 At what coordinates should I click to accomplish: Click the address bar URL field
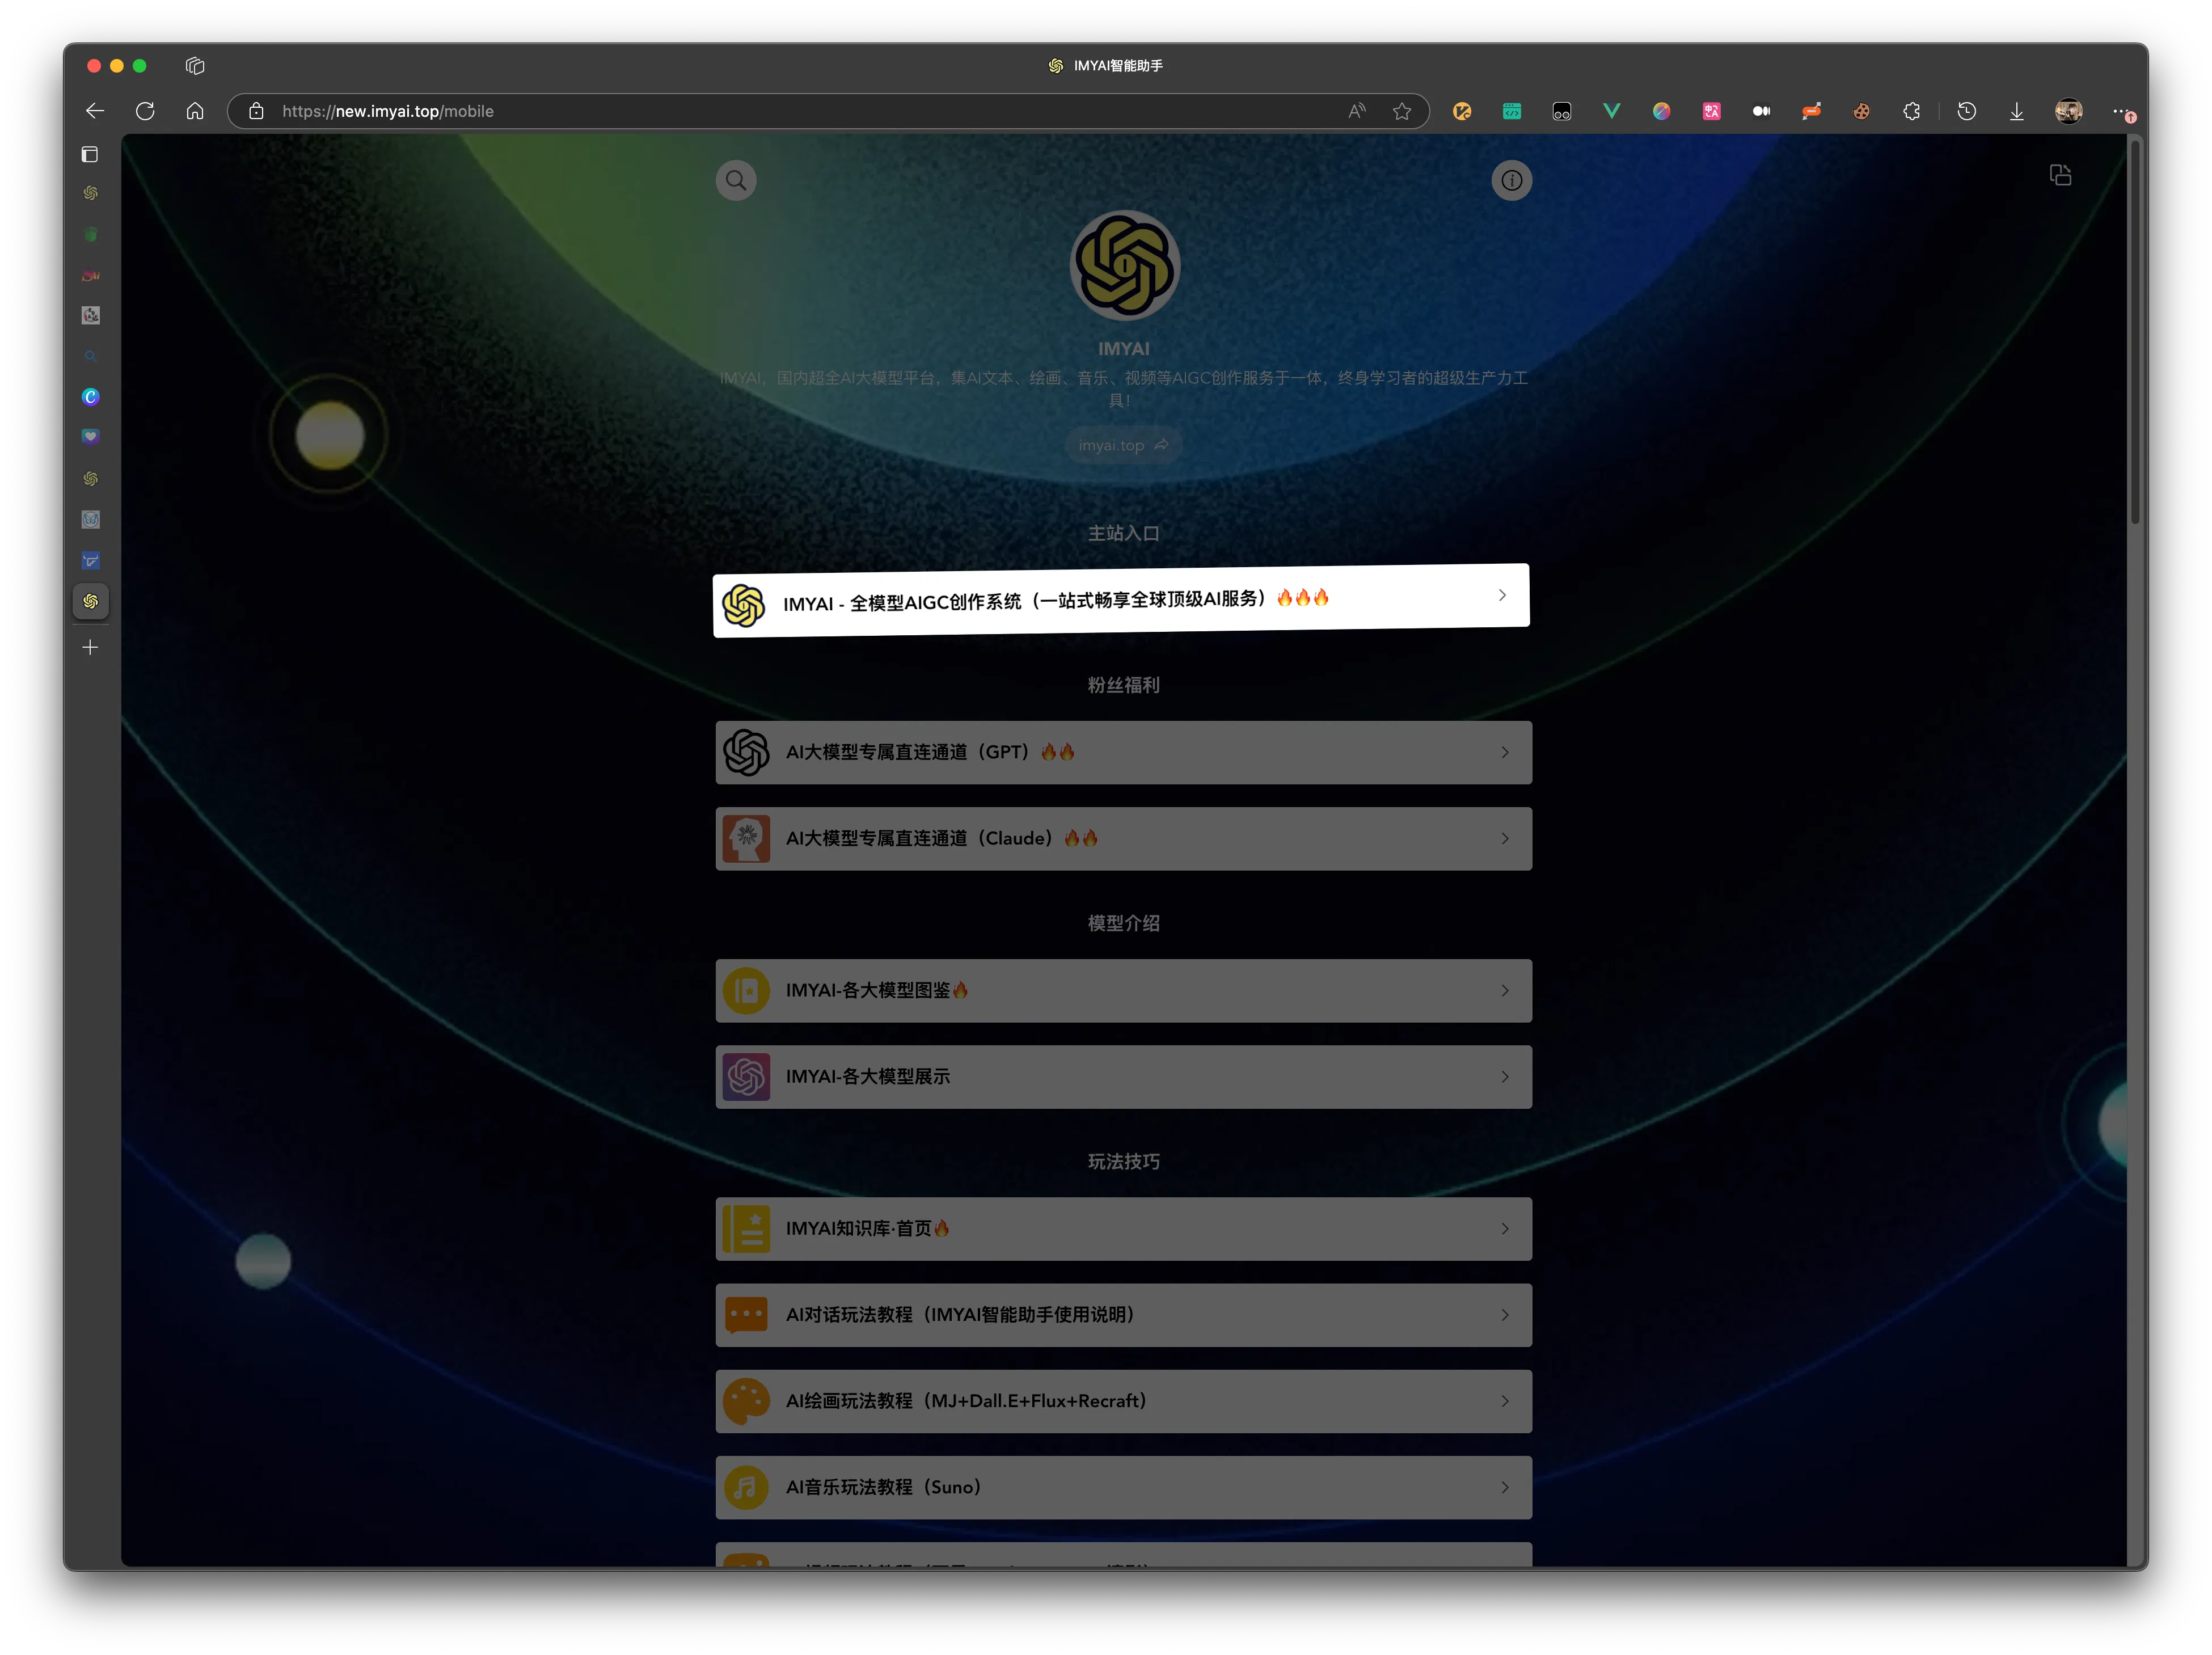point(828,111)
